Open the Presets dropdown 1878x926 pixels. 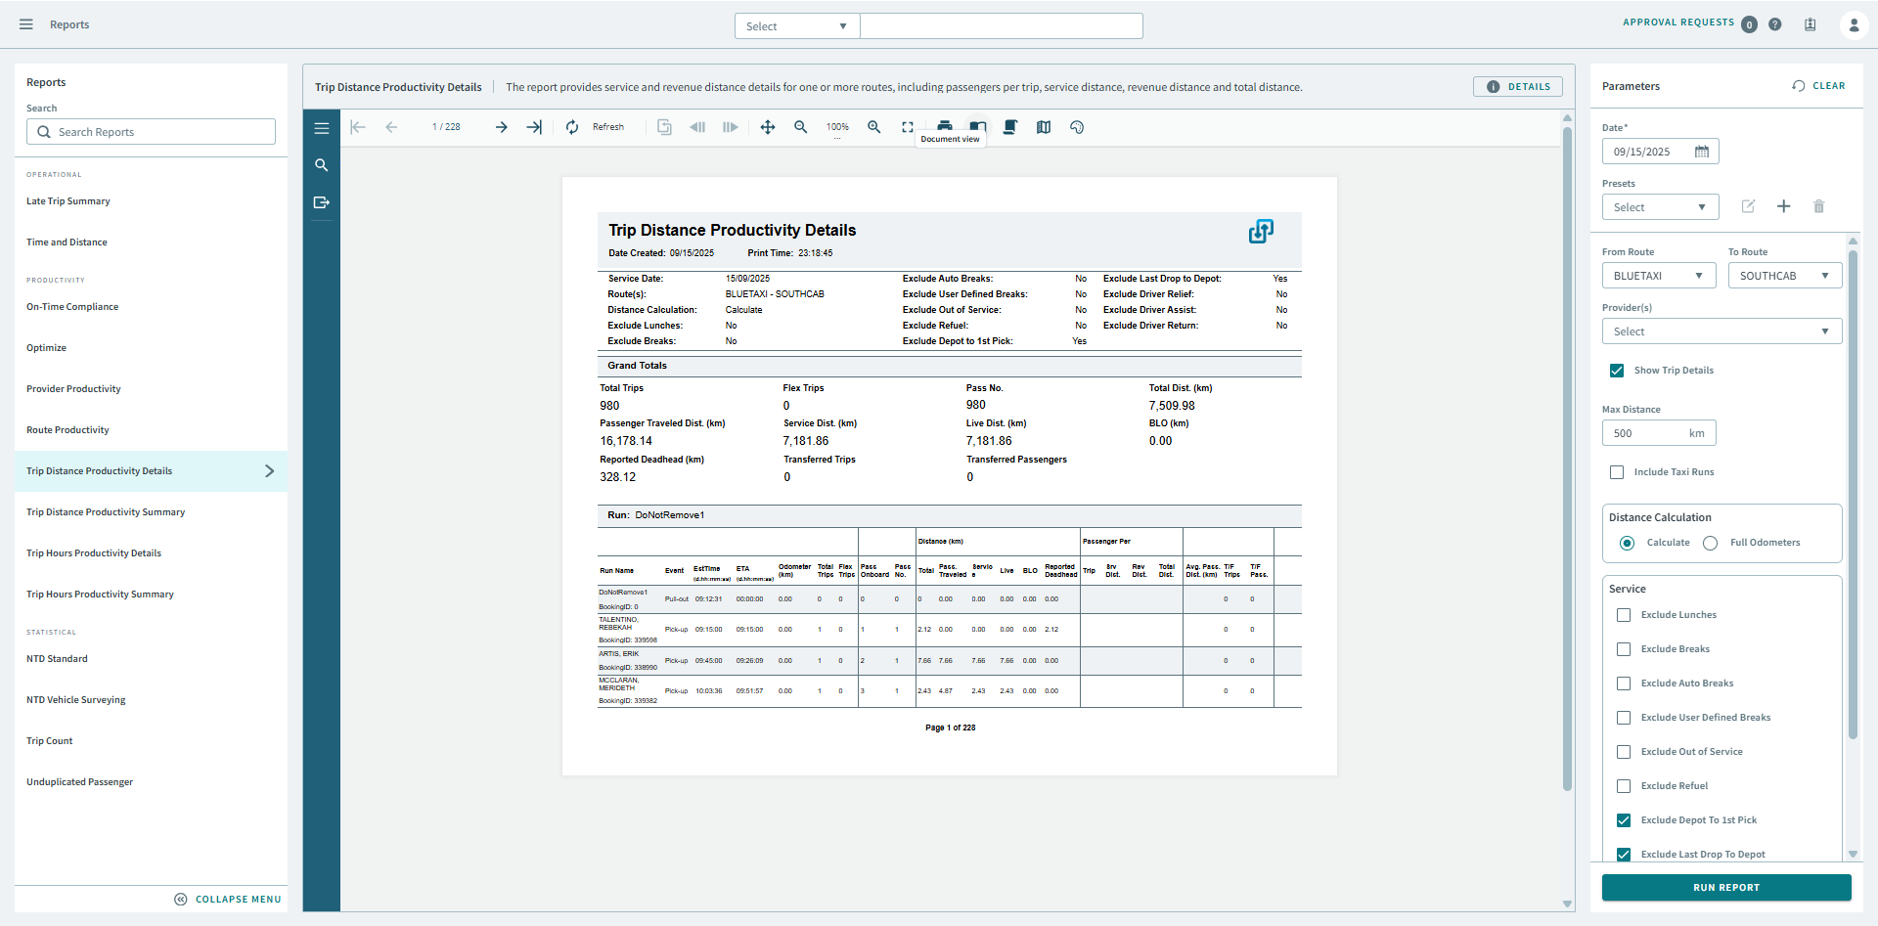pos(1660,206)
